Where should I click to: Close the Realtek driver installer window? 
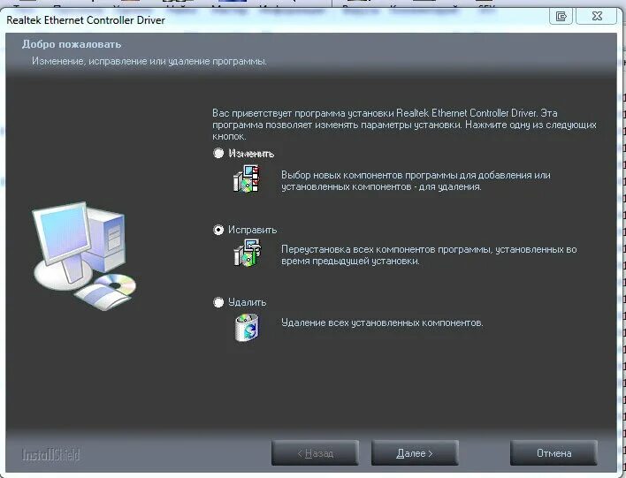[597, 16]
